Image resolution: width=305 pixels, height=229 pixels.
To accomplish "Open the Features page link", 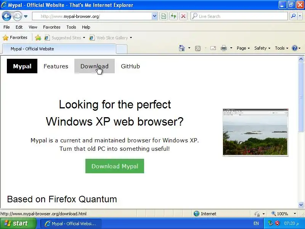I will (56, 66).
